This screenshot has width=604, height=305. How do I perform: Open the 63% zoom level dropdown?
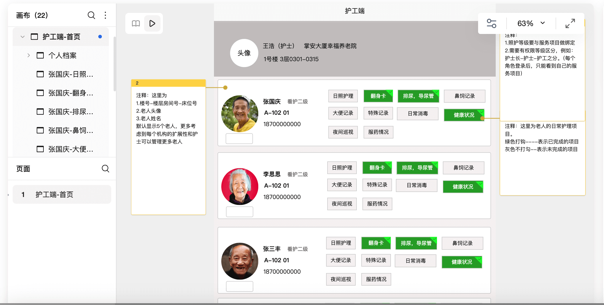pyautogui.click(x=531, y=23)
